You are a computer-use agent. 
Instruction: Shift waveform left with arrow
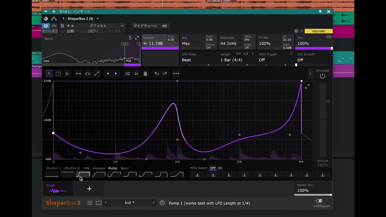[x=108, y=74]
